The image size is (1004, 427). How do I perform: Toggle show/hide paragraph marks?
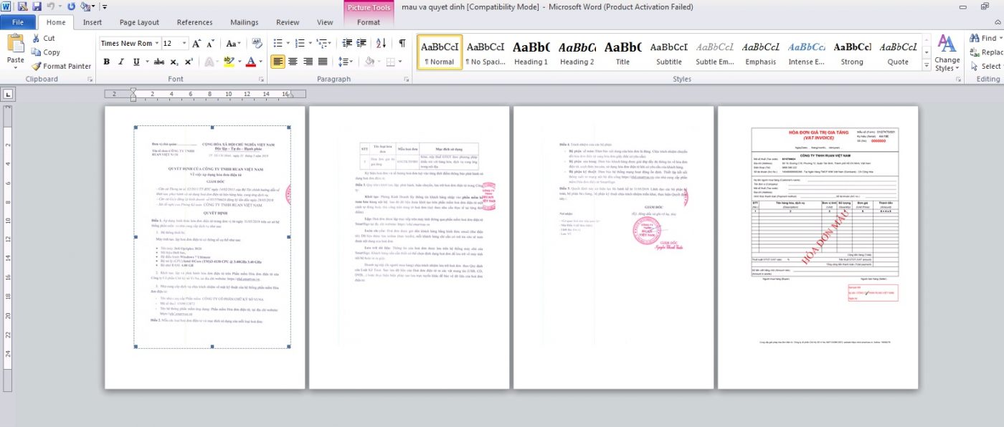click(402, 44)
